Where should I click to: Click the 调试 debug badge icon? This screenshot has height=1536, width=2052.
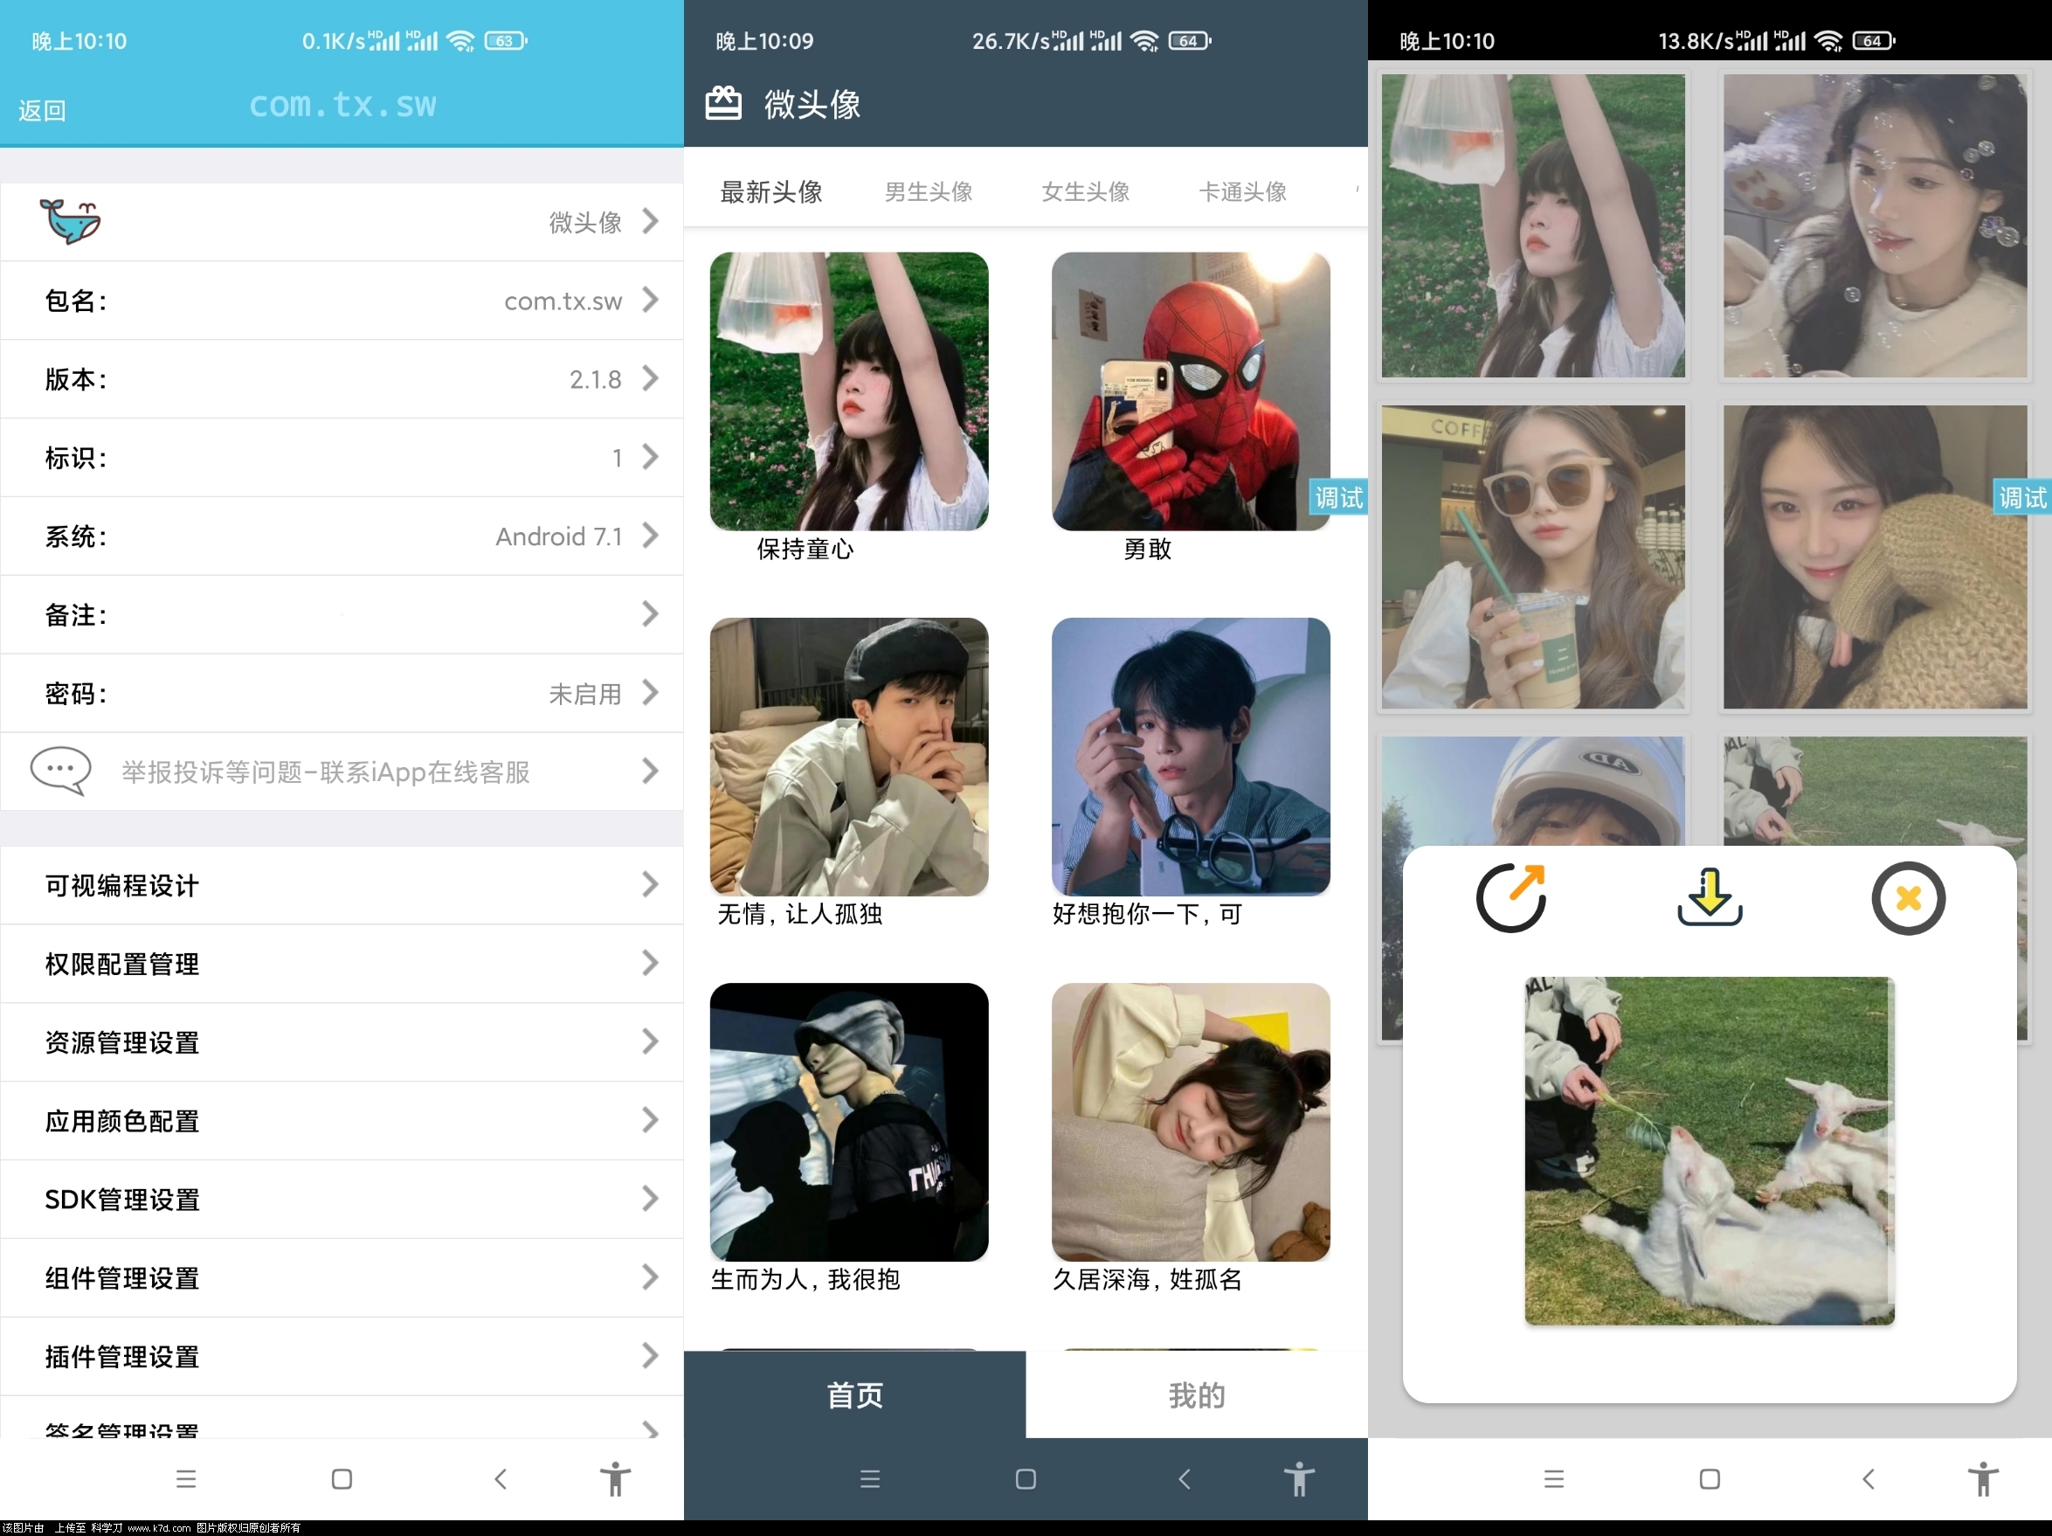(x=1337, y=499)
